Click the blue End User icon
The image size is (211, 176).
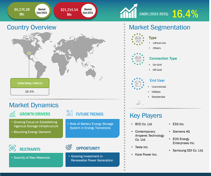click(x=138, y=84)
